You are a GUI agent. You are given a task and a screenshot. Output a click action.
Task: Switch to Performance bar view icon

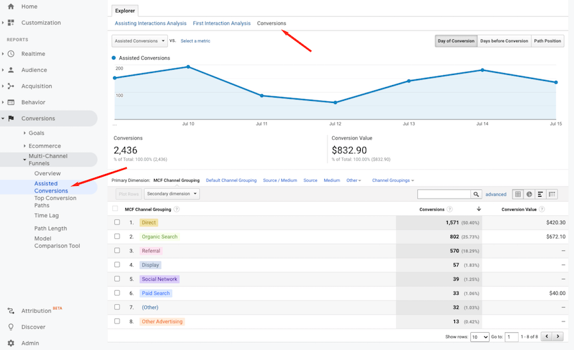click(540, 194)
